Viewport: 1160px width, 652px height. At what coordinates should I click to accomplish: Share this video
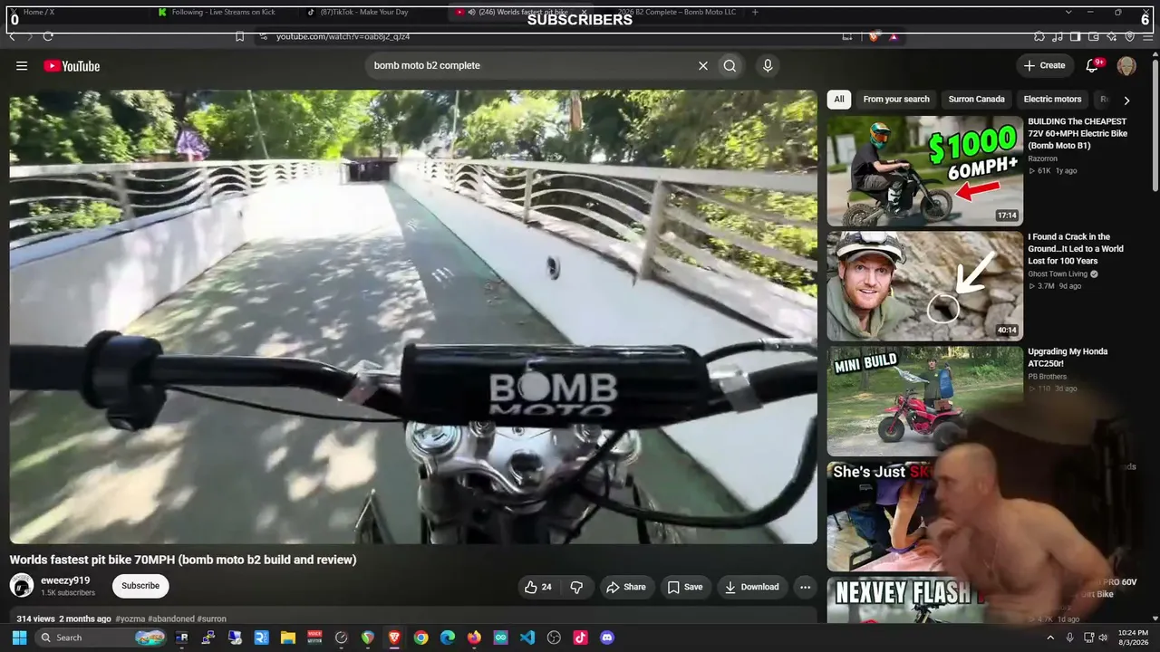(x=626, y=587)
